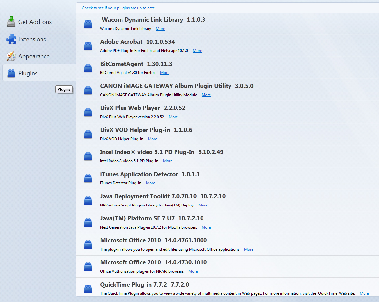Open More link for DivX Plus Web Player
The width and height of the screenshot is (379, 302).
pos(173,117)
